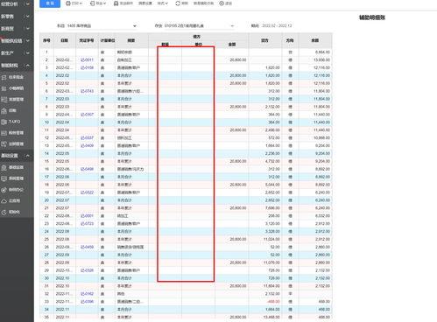437x322 pixels.
Task: Select the red credit value -468.00 in row 33
Action: [x=273, y=302]
